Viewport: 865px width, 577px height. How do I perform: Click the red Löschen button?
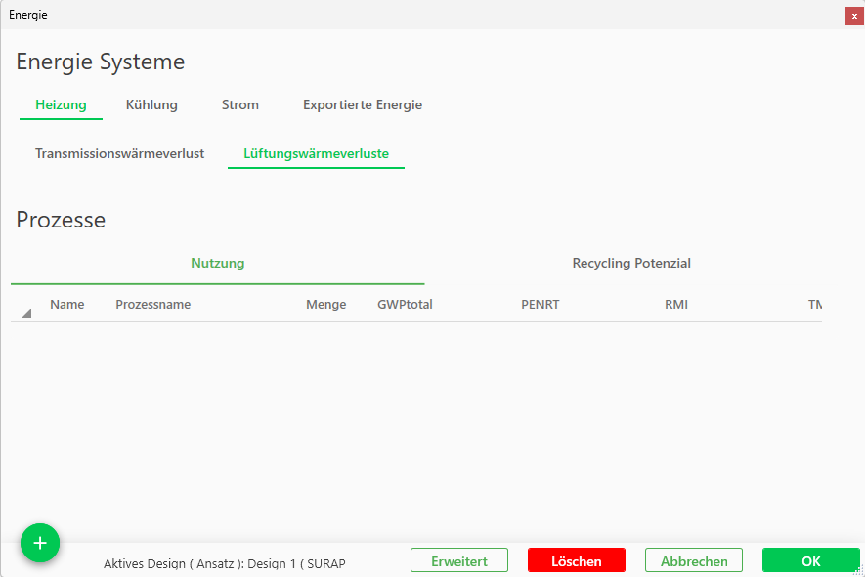577,561
